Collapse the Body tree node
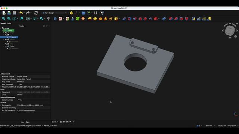The width and height of the screenshot is (239, 134). pos(2,31)
